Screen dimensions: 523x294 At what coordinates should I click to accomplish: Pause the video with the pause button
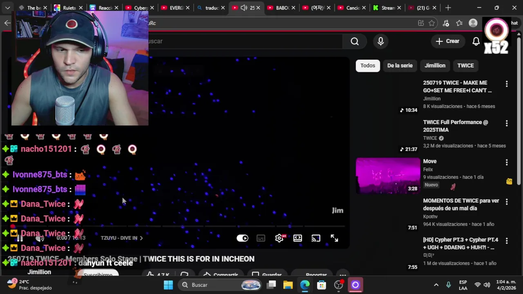[x=20, y=238]
